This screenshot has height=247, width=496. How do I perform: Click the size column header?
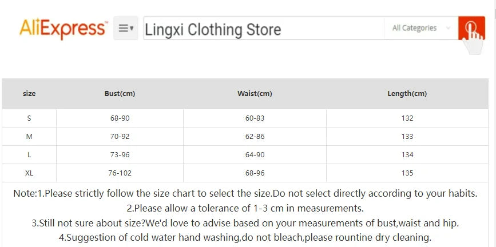point(29,94)
